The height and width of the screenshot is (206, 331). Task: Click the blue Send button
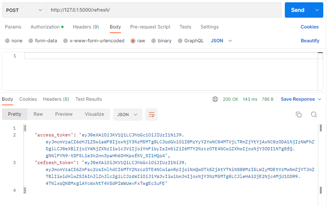pos(298,10)
